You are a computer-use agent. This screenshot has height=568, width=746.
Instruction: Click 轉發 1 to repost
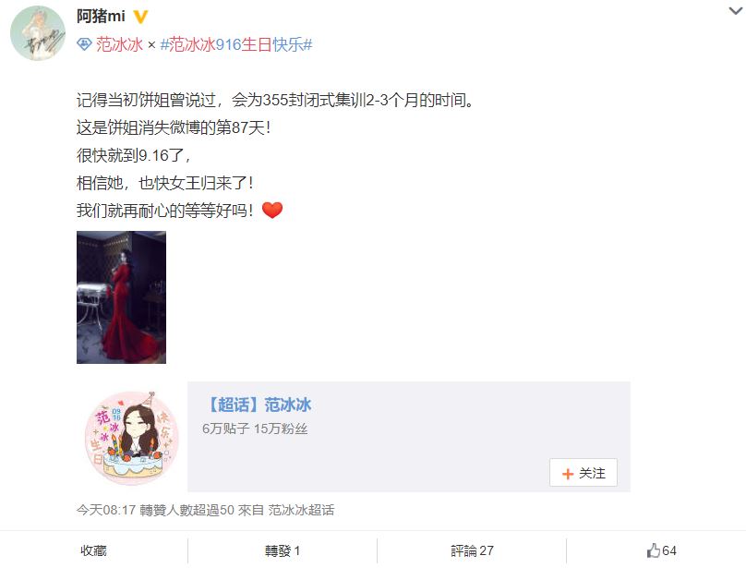(283, 550)
